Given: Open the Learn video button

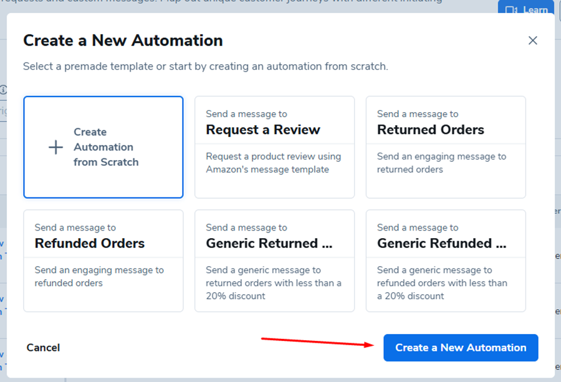Looking at the screenshot, I should pos(527,9).
